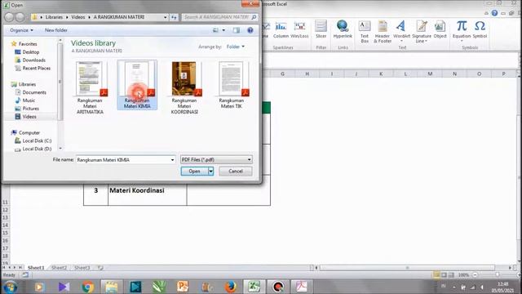522x294 pixels.
Task: Insert Symbol in Excel
Action: pyautogui.click(x=480, y=29)
